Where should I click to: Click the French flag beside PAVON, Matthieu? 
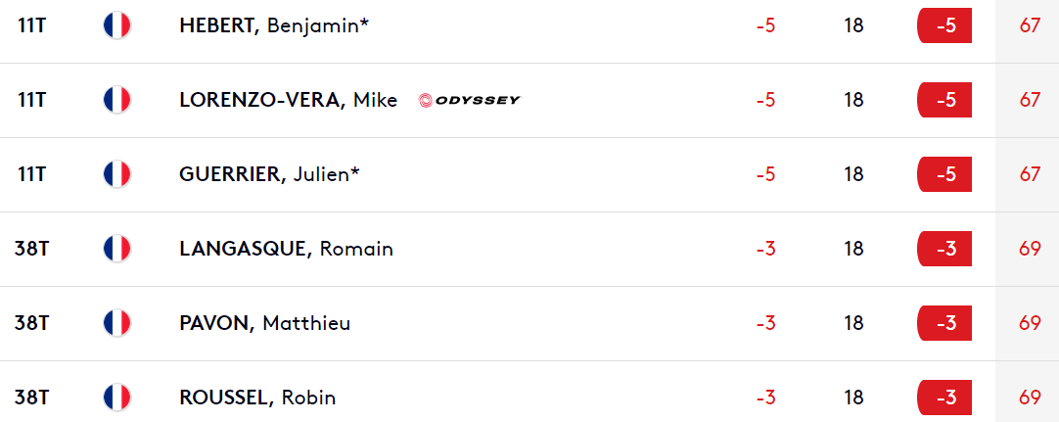(x=116, y=323)
